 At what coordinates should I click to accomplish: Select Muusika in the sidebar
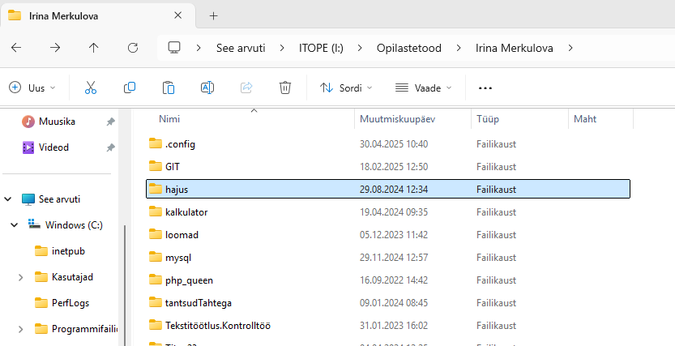(x=57, y=122)
